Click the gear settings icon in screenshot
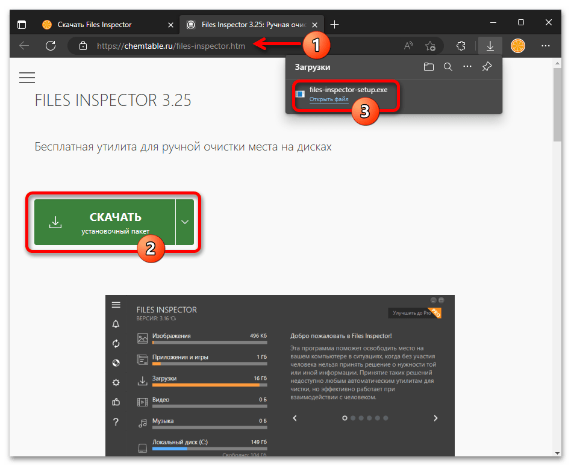The width and height of the screenshot is (571, 466). (x=116, y=382)
